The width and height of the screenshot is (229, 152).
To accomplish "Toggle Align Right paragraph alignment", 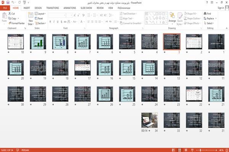I will [x=96, y=22].
